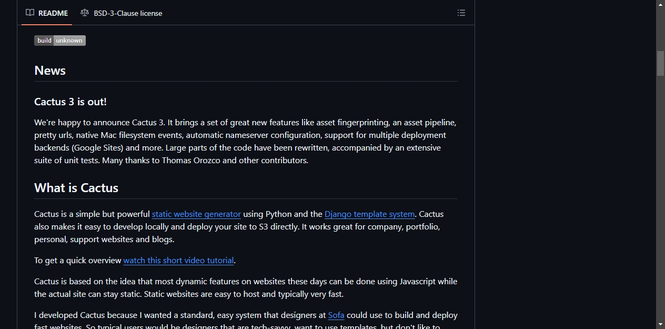Click the paragraph starting 'Cactus is based on'

pos(246,287)
